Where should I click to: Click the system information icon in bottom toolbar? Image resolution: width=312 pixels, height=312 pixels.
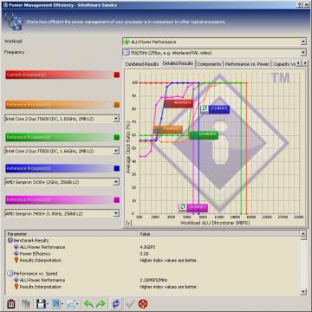pyautogui.click(x=11, y=304)
